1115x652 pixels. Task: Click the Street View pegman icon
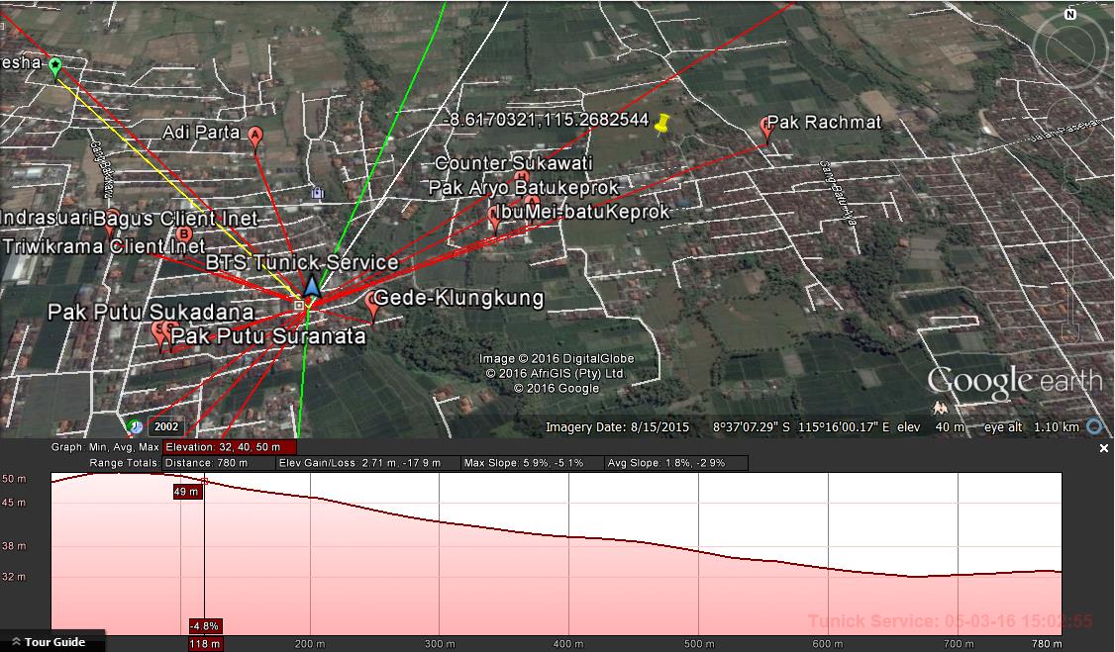pos(940,409)
